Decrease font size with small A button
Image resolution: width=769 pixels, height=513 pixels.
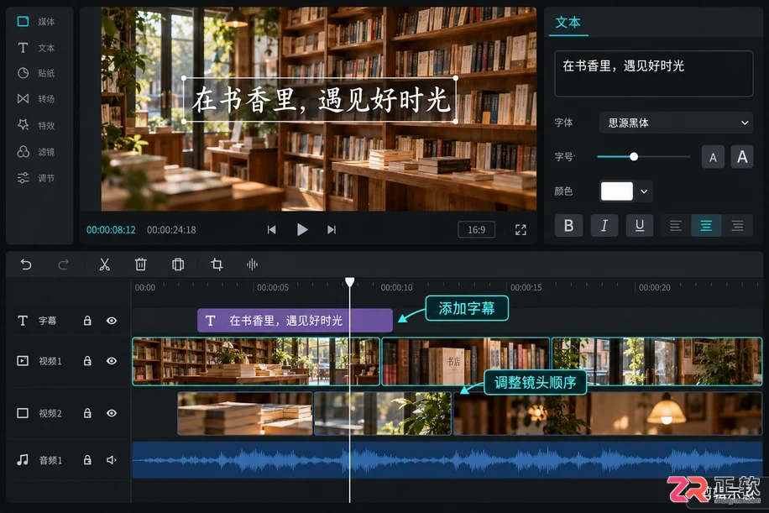point(713,158)
